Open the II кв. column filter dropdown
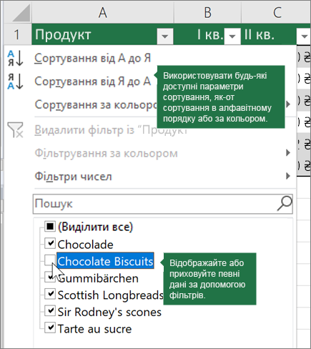 [304, 36]
